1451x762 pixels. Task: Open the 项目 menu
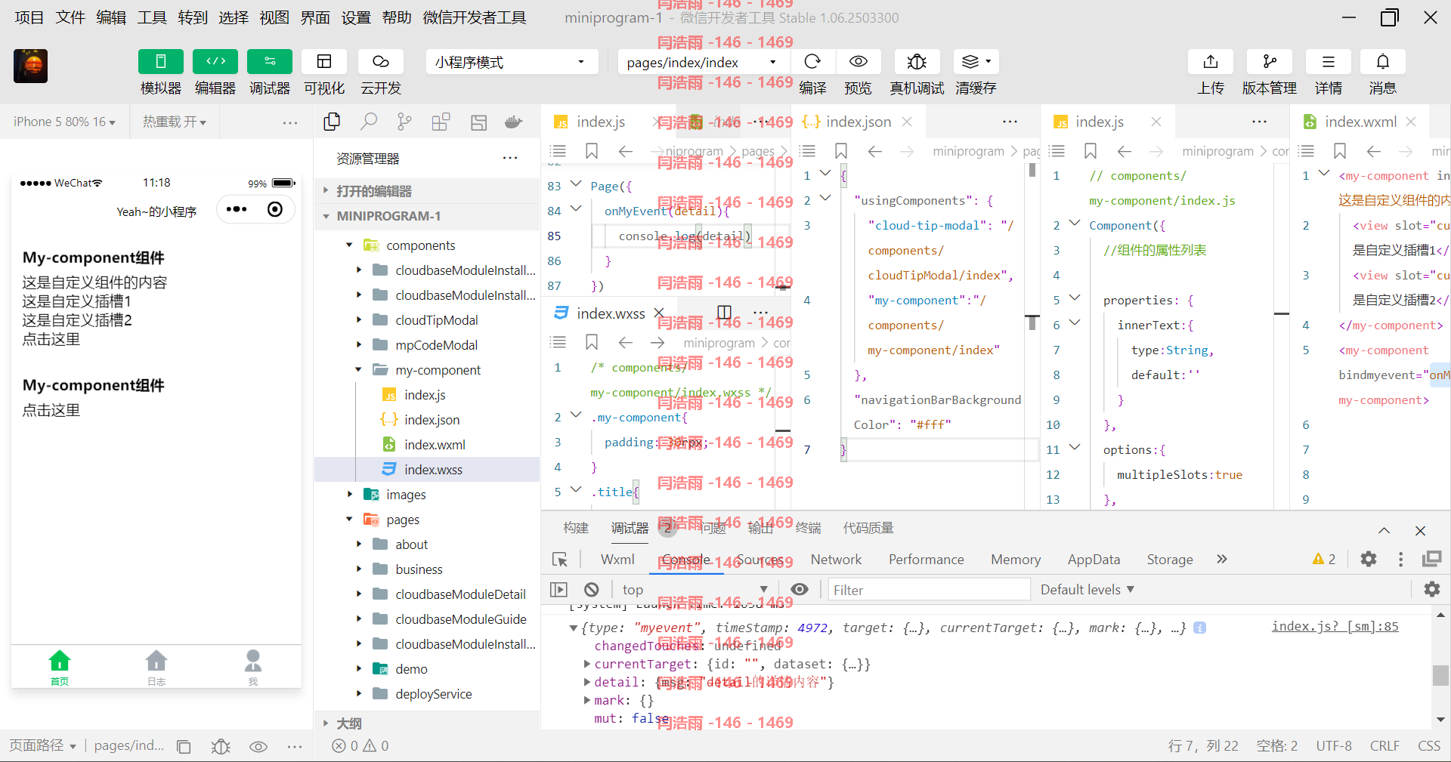click(29, 17)
